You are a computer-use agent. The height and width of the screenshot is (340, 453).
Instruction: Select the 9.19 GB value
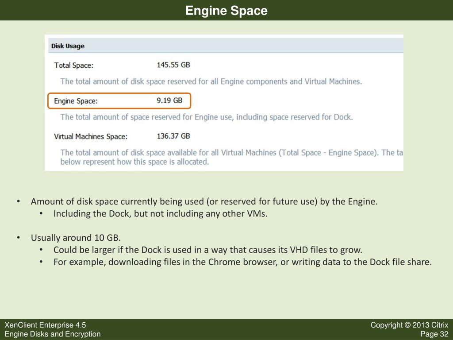point(169,100)
